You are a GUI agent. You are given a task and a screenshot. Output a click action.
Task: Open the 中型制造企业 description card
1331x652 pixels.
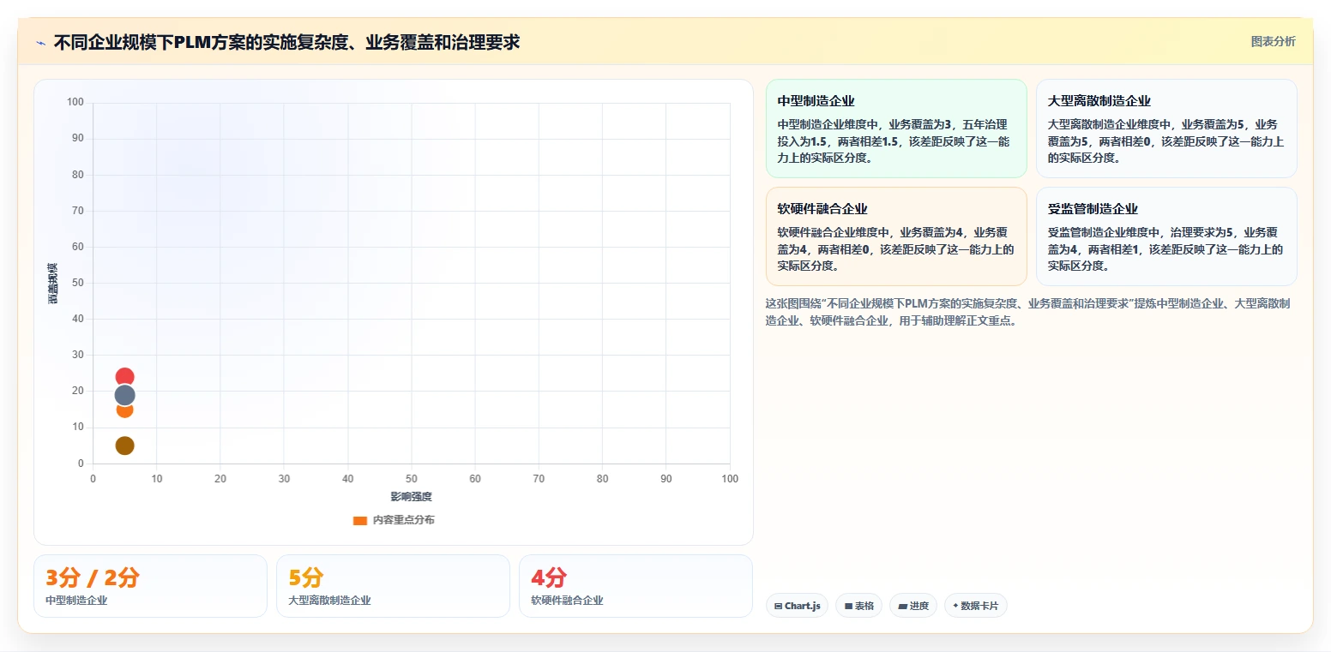coord(896,129)
